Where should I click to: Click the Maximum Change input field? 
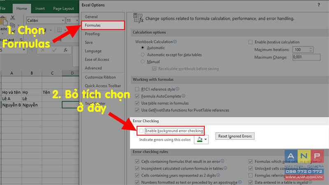tap(306, 57)
